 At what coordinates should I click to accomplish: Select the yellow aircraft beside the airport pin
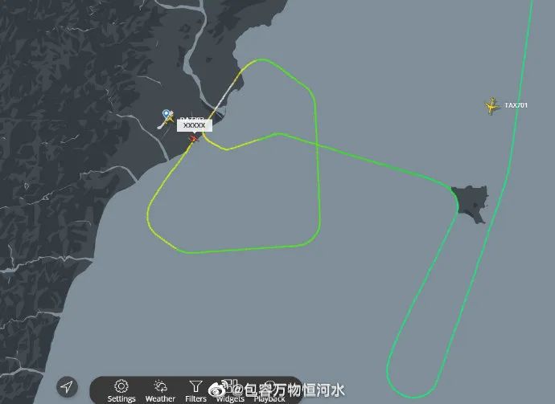169,119
